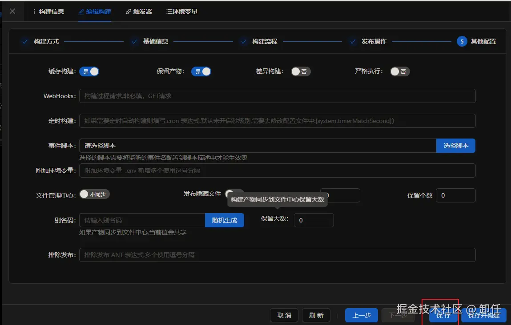Screen dimensions: 511x325
Task: Click the number 5 step circle icon
Action: [462, 41]
